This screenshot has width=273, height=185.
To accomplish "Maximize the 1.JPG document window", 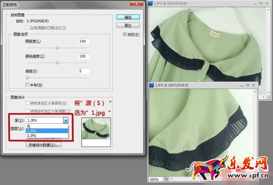I will point(261,3).
